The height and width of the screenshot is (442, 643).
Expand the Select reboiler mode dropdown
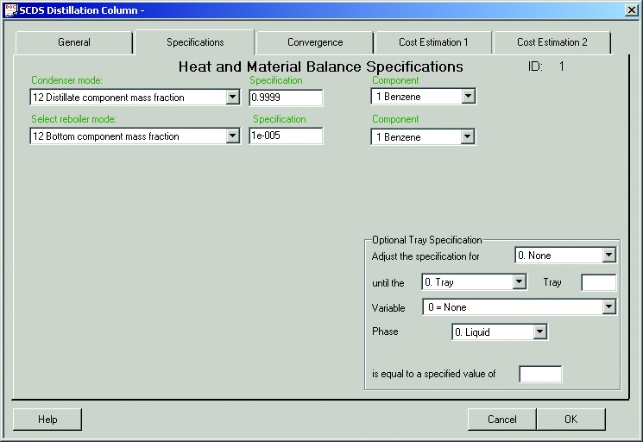pyautogui.click(x=232, y=136)
